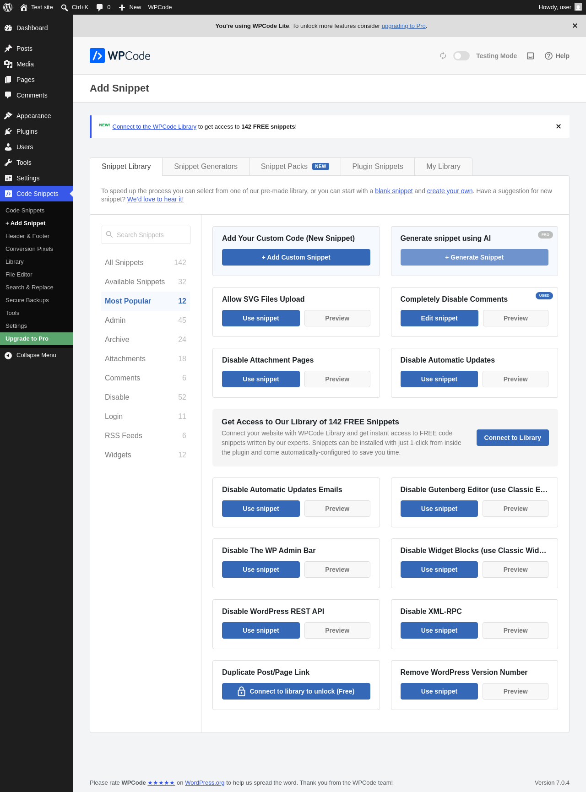Click inside Search Snippets field

pyautogui.click(x=146, y=235)
